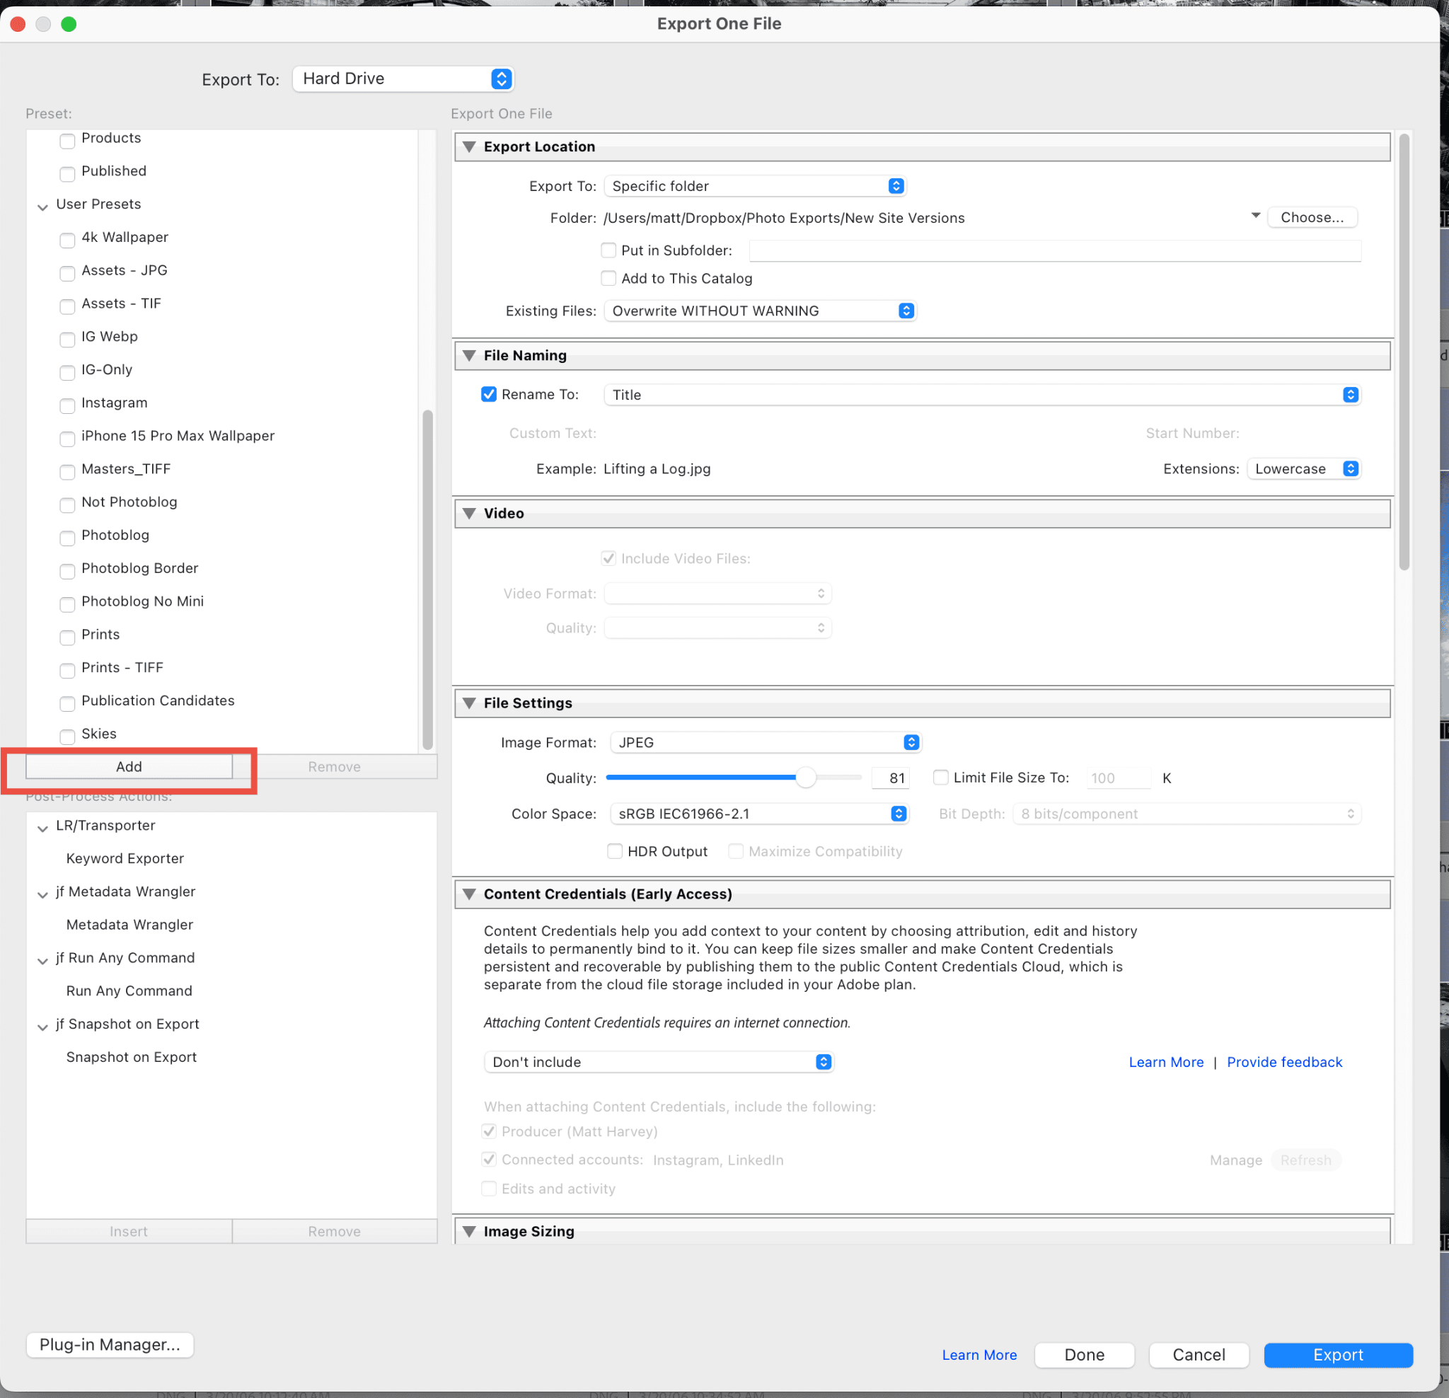Collapse the Image Sizing section triangle
This screenshot has height=1398, width=1449.
[x=468, y=1231]
